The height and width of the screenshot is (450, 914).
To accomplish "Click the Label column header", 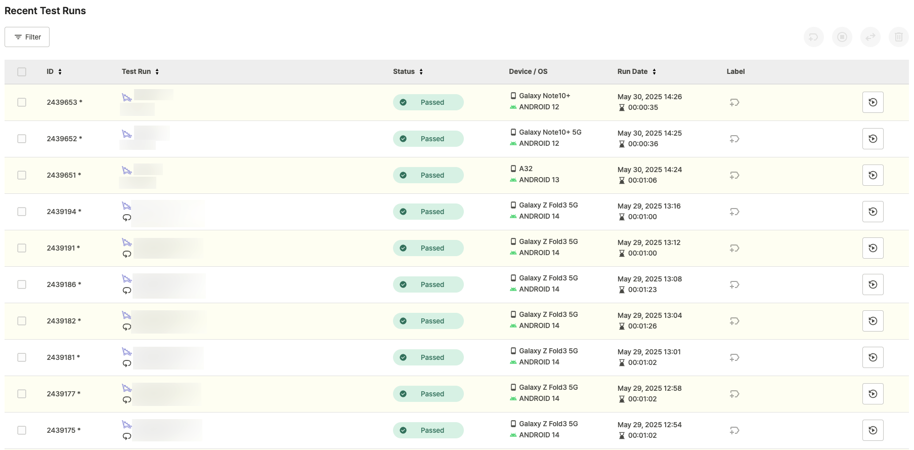I will [735, 71].
